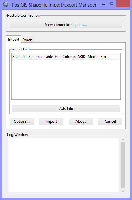Select the Table column header
The width and height of the screenshot is (132, 200).
[x=49, y=56]
